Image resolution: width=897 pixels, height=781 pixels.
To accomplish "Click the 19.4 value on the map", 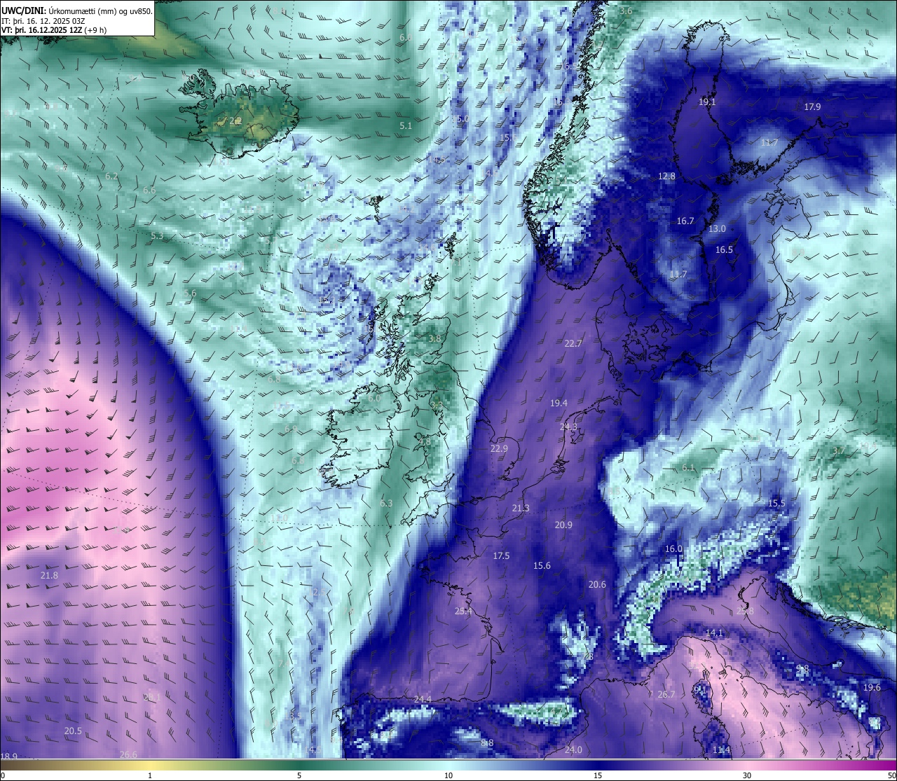I will 559,403.
